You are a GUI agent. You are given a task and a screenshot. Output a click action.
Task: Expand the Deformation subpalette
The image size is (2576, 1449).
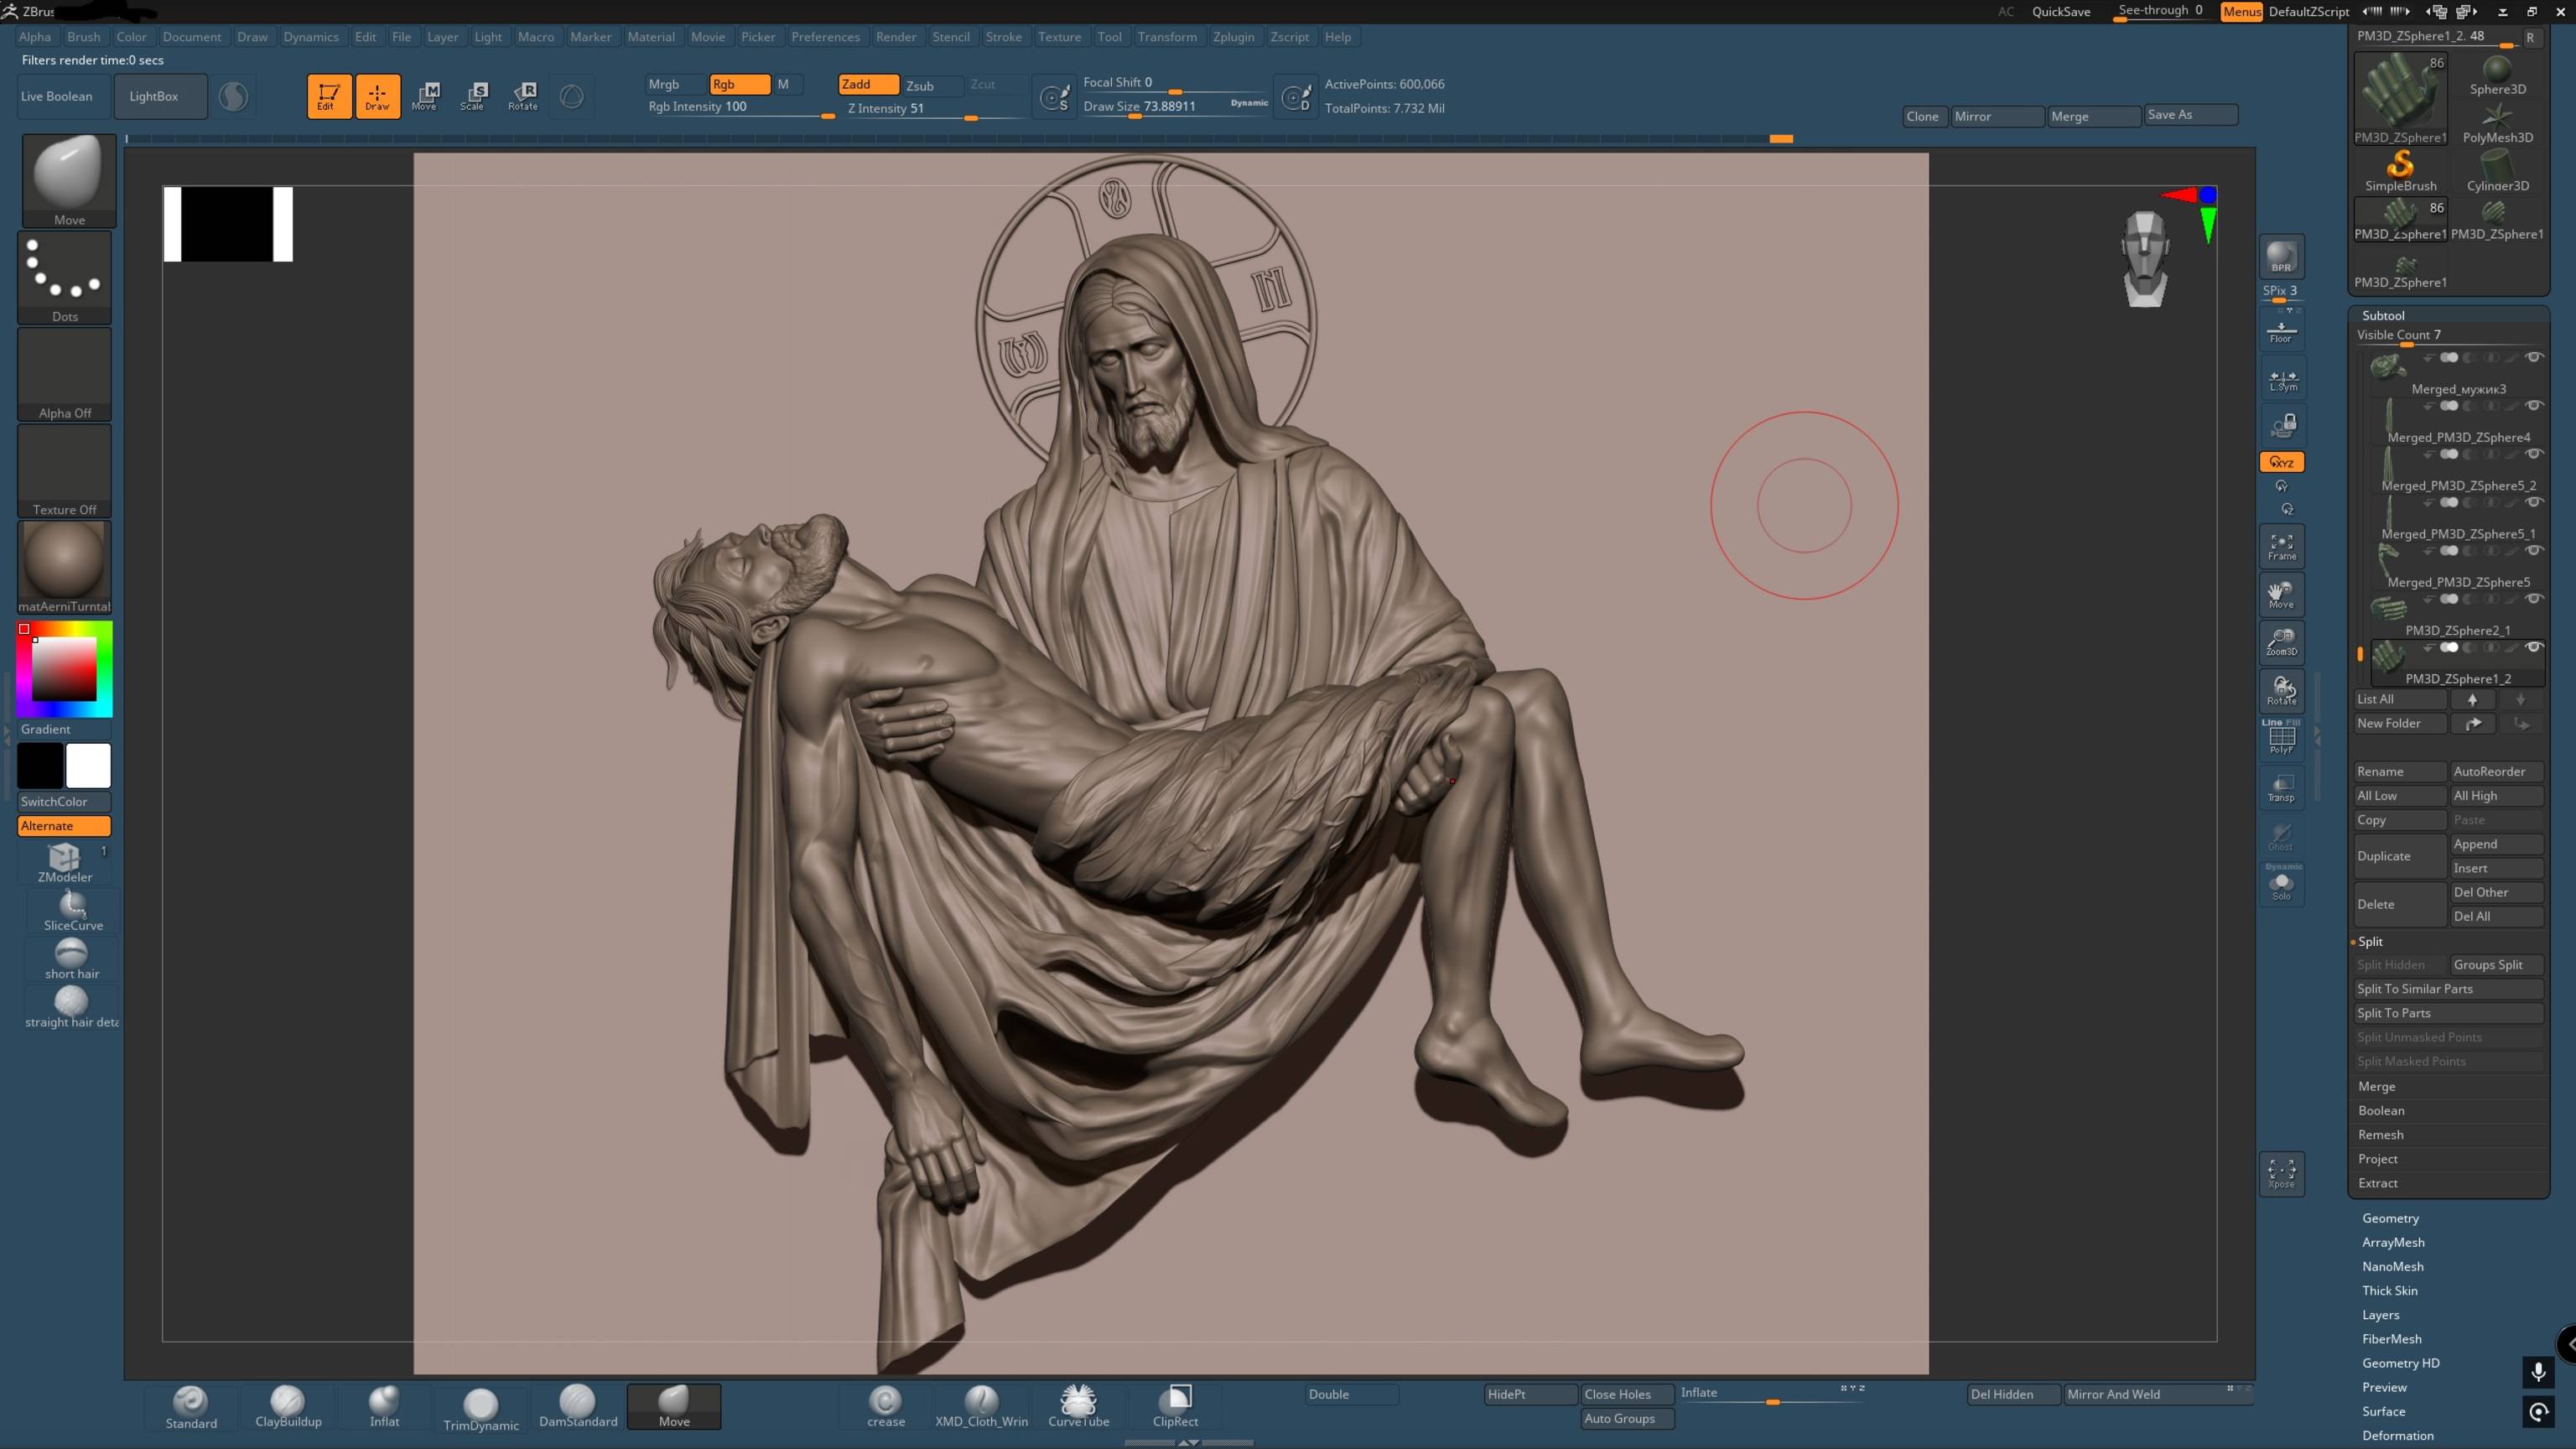tap(2397, 1435)
